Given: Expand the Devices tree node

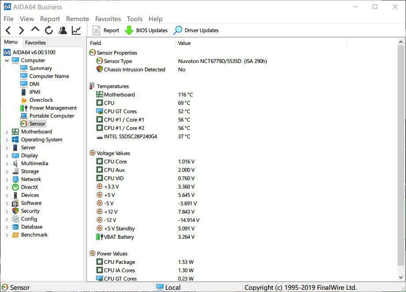Looking at the screenshot, I should tap(7, 196).
